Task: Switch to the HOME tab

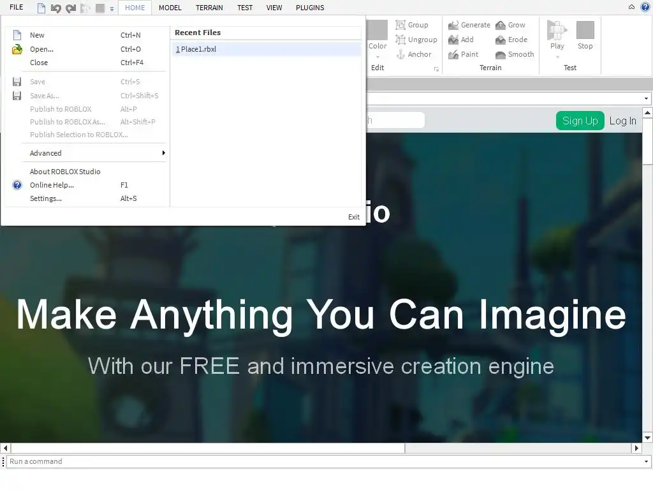Action: [135, 8]
